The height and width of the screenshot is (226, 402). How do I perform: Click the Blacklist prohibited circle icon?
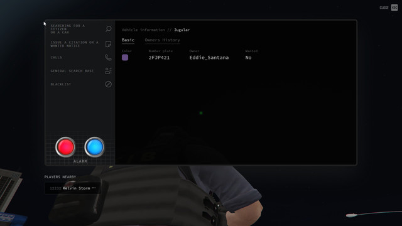[109, 84]
